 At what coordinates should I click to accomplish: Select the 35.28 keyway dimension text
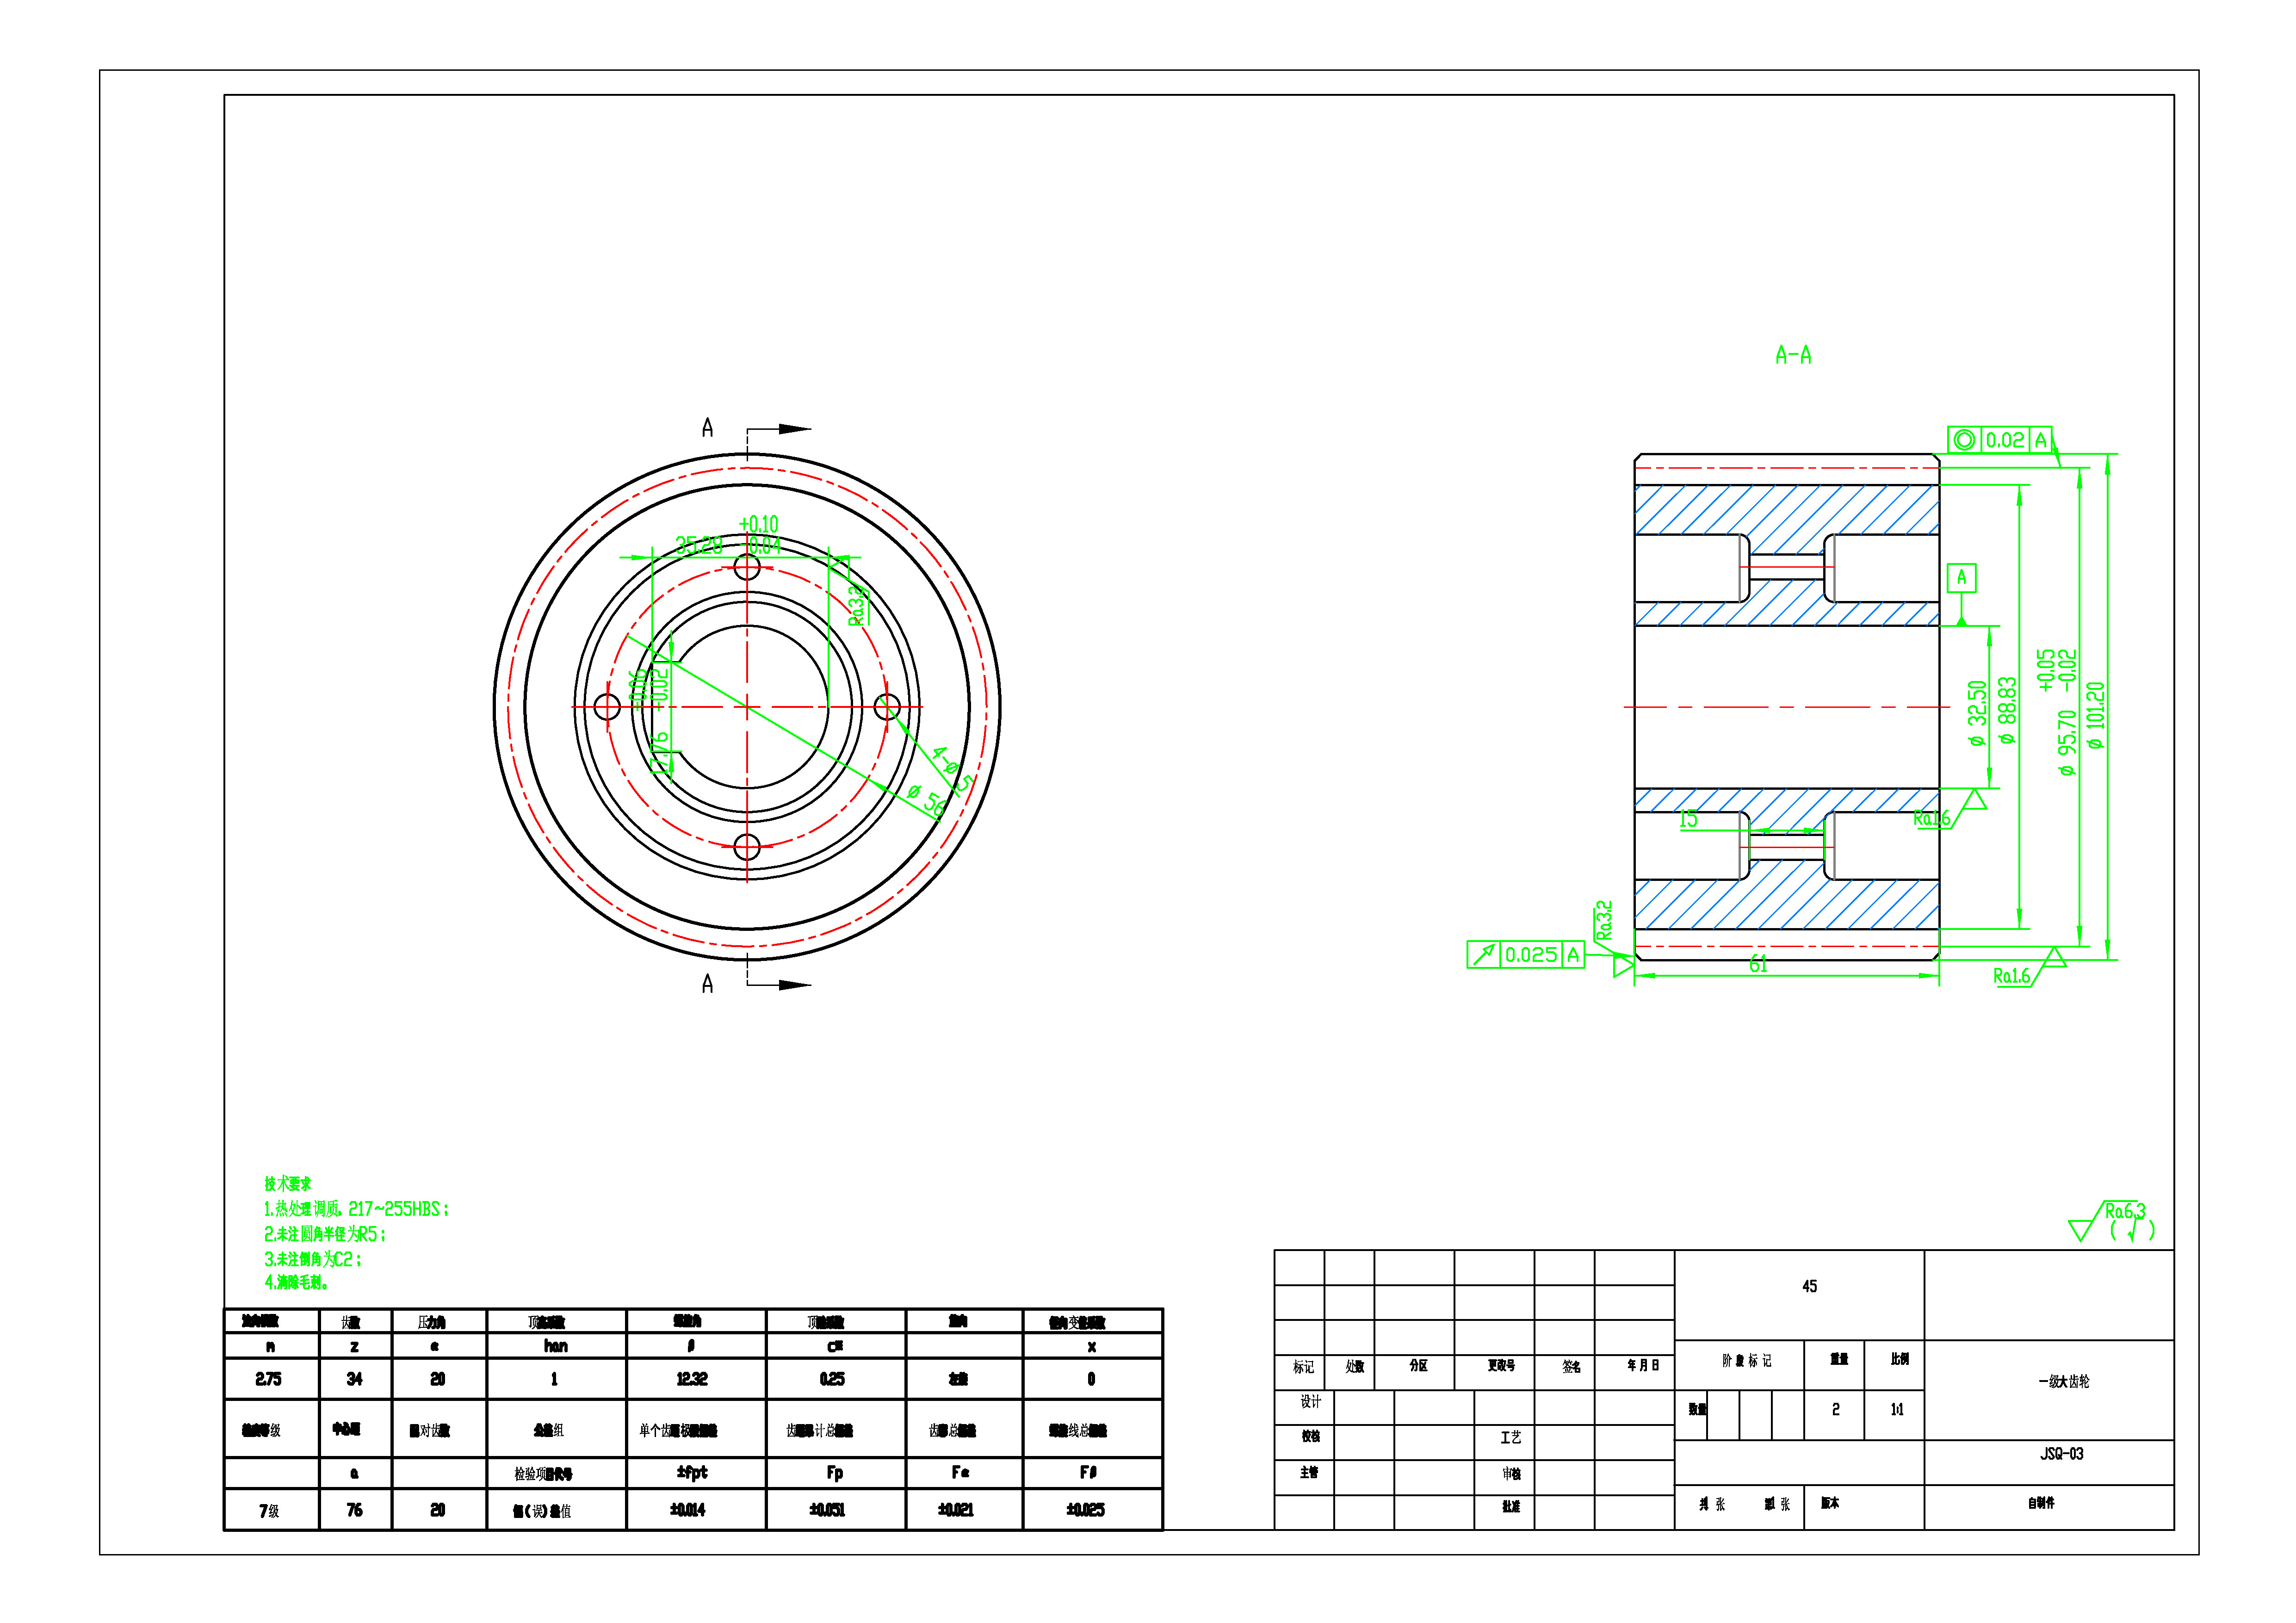(698, 545)
